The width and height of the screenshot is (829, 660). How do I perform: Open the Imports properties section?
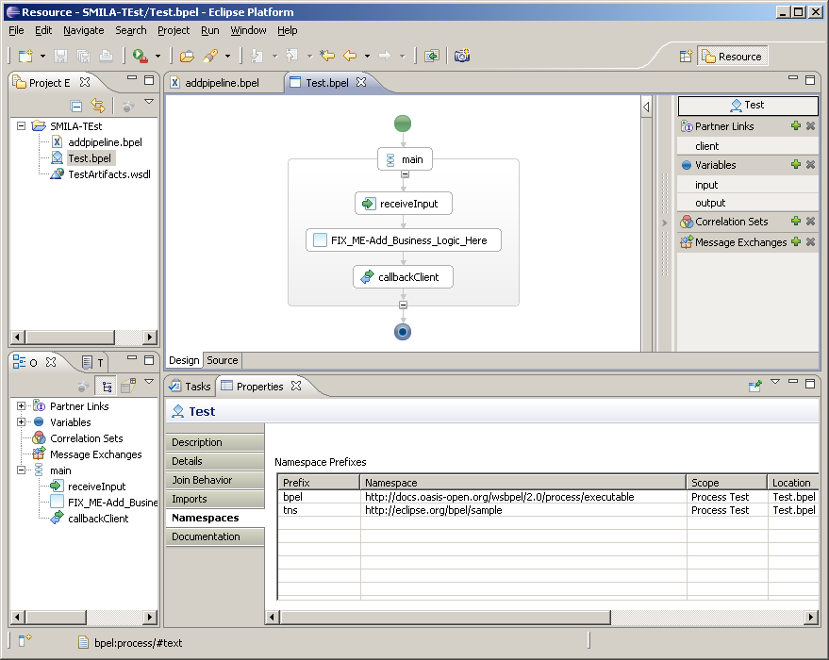pyautogui.click(x=190, y=499)
